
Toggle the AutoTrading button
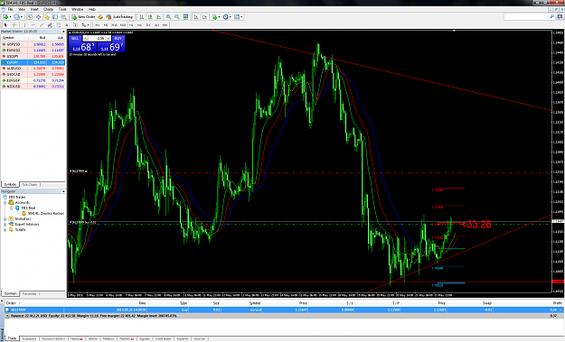(x=119, y=17)
